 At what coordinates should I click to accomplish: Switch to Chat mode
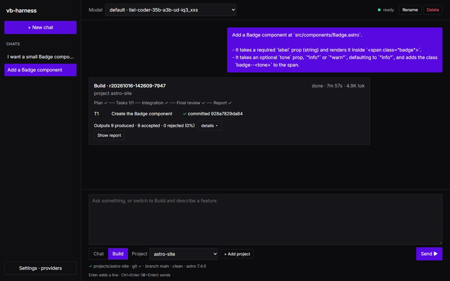98,254
